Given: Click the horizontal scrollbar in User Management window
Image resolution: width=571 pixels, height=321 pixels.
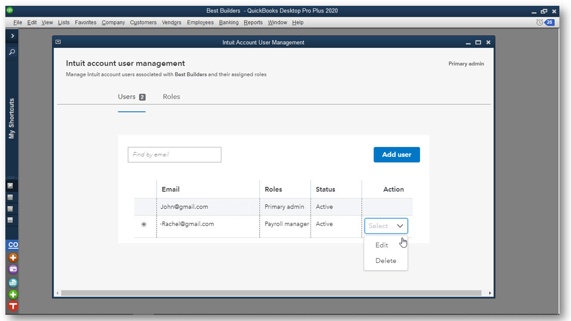Looking at the screenshot, I should click(271, 293).
